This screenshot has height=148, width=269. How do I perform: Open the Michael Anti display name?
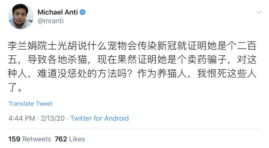(x=58, y=12)
